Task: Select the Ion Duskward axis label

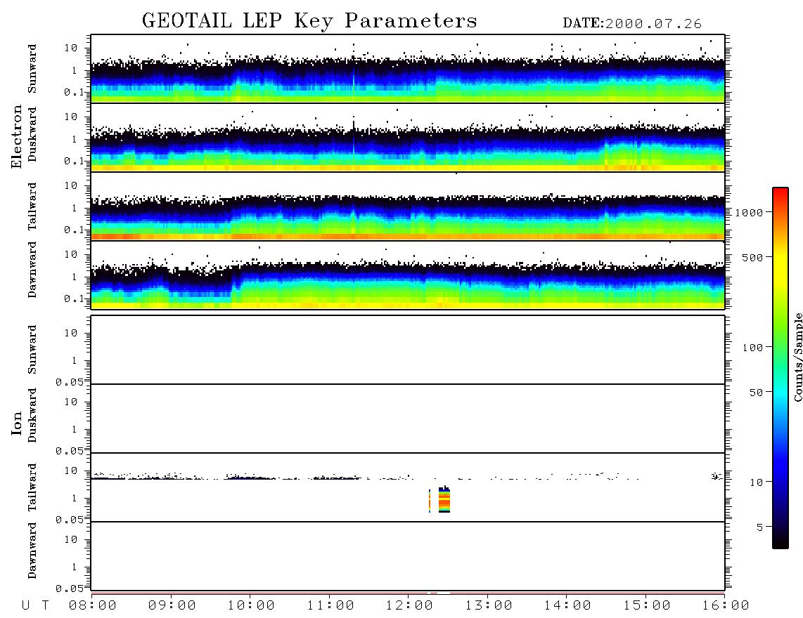Action: point(32,415)
